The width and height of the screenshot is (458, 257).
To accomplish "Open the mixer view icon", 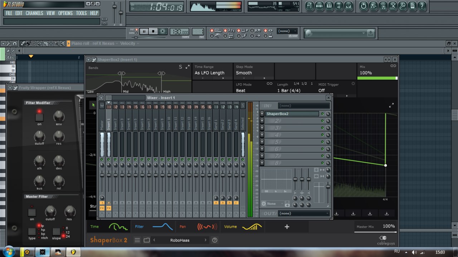I will 348,6.
